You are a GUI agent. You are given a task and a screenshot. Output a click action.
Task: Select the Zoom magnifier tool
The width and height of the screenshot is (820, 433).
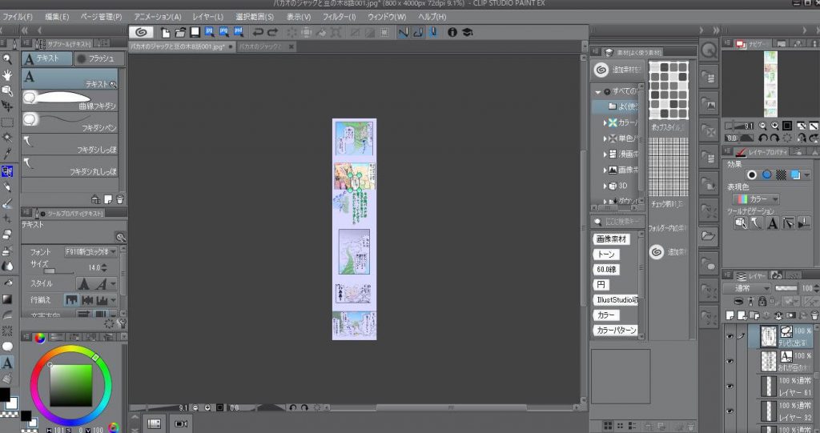7,59
